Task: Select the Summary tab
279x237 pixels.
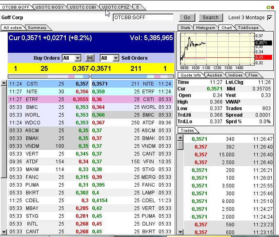Action: click(37, 28)
